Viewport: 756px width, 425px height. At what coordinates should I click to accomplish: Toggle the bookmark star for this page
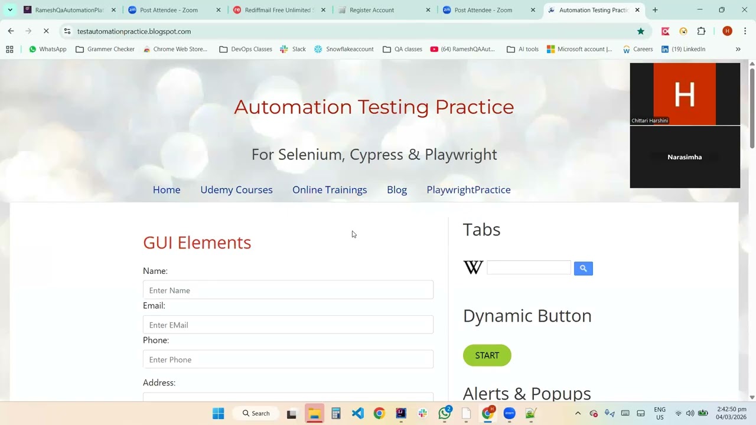point(641,31)
